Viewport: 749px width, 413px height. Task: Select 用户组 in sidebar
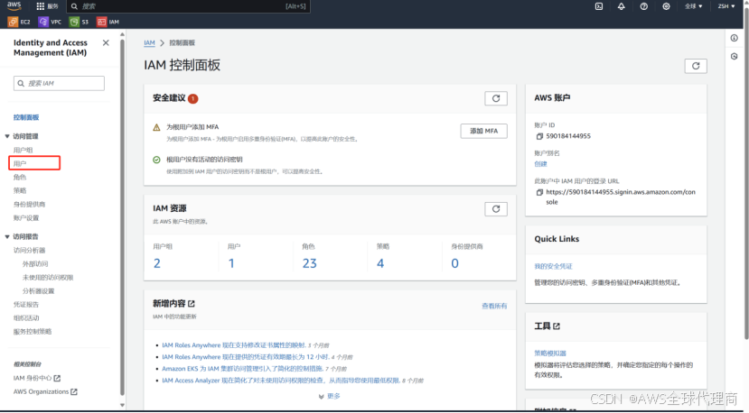pyautogui.click(x=23, y=151)
